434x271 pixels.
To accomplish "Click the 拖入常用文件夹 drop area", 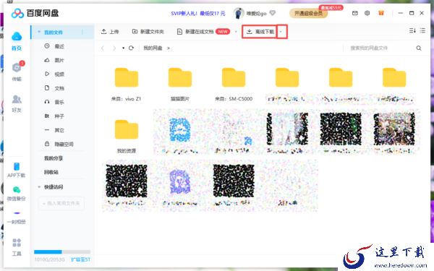I will 61,203.
